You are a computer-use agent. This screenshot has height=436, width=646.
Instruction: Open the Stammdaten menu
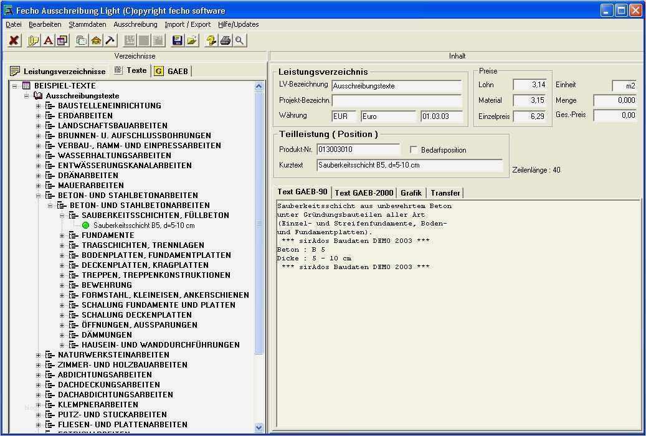click(87, 24)
